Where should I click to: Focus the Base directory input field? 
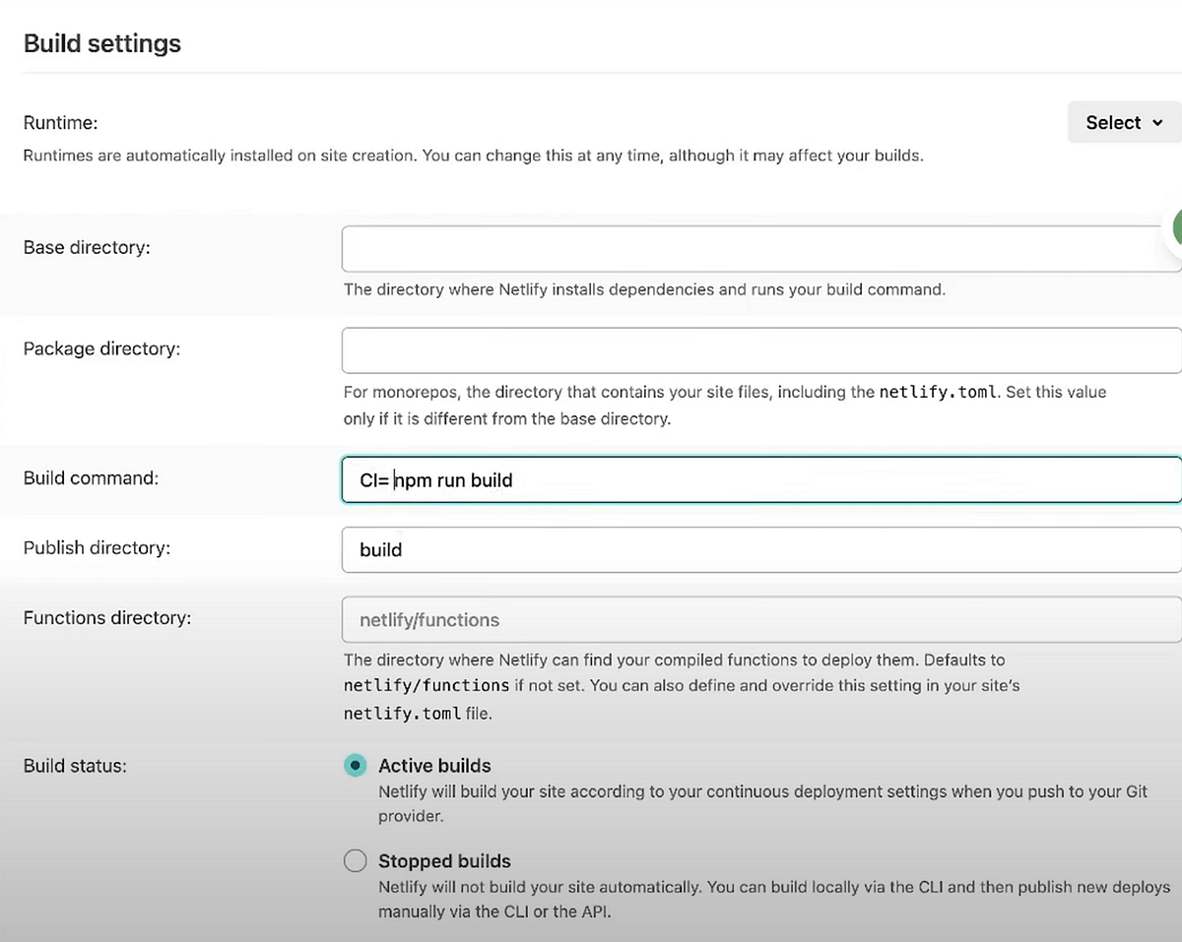(x=758, y=249)
